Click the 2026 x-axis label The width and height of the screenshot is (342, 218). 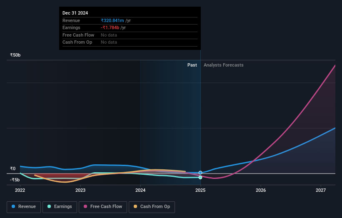tap(261, 191)
